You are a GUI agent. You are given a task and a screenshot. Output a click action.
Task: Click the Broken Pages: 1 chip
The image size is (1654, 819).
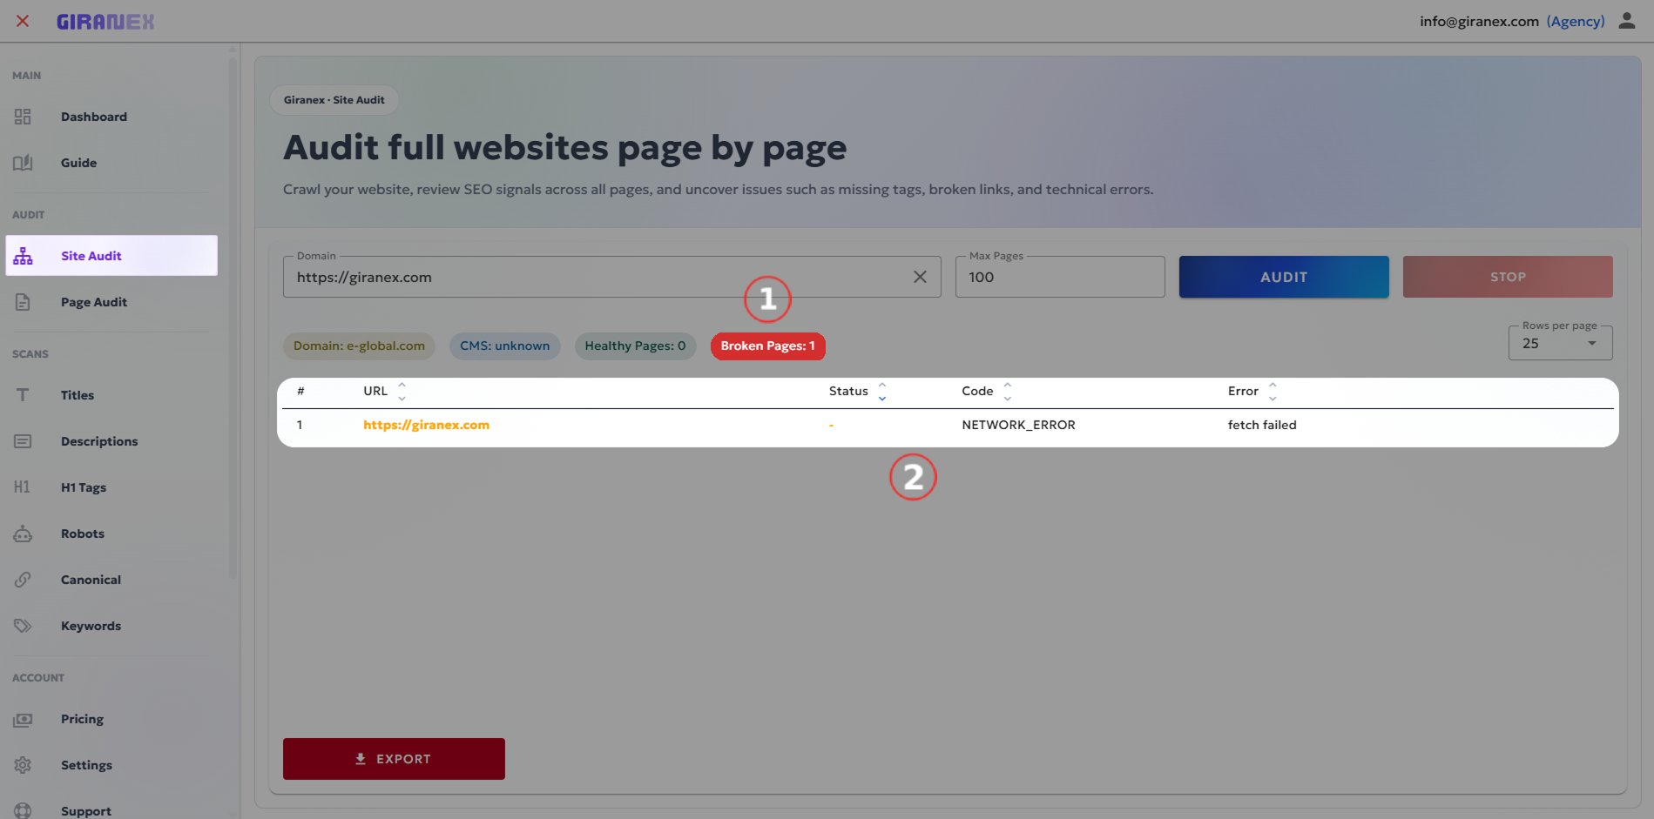(x=767, y=346)
